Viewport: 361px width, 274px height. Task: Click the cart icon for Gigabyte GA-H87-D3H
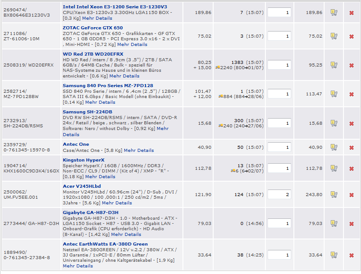tap(334, 223)
